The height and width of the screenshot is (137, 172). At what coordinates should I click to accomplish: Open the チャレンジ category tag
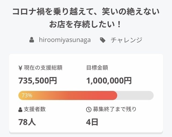[x=126, y=40]
